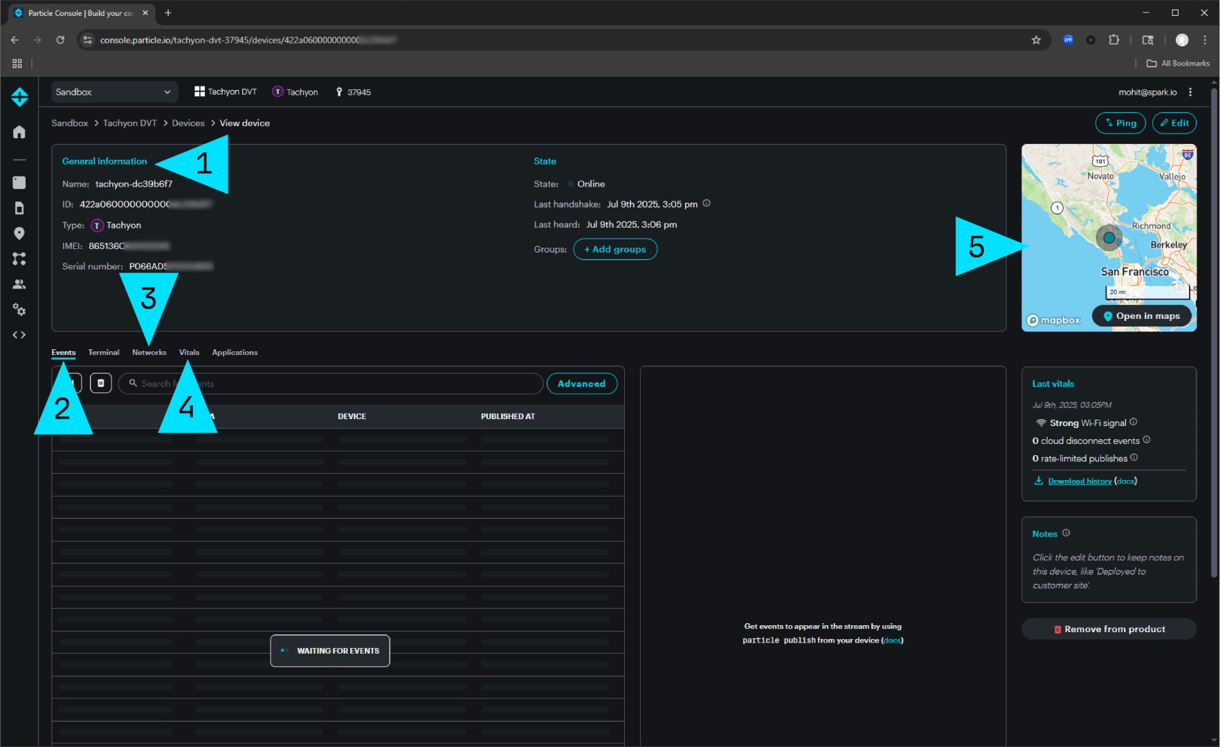Viewport: 1220px width, 747px height.
Task: Go to Tachyon DVT in breadcrumb
Action: [x=130, y=123]
